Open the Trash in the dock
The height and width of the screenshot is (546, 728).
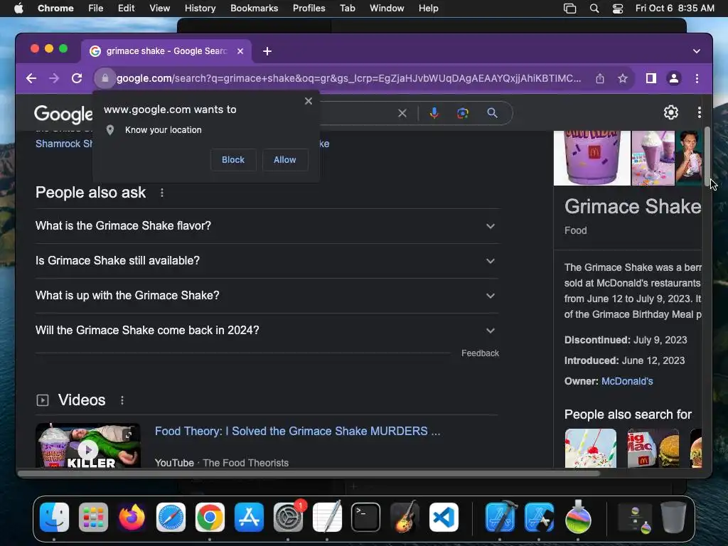673,518
